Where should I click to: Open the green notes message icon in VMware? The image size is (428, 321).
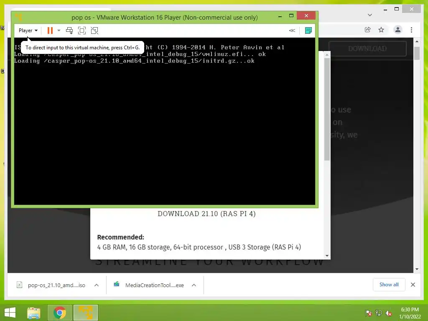pyautogui.click(x=308, y=31)
